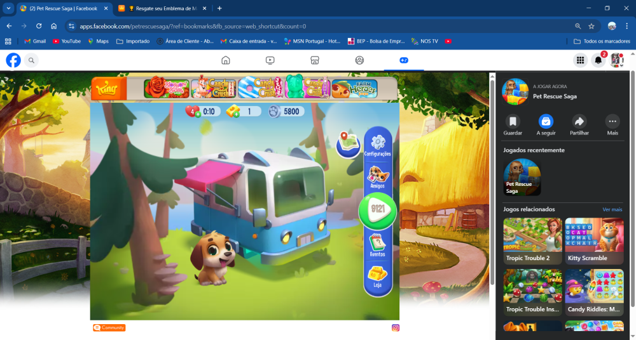Go to Facebook home logo

(x=13, y=60)
